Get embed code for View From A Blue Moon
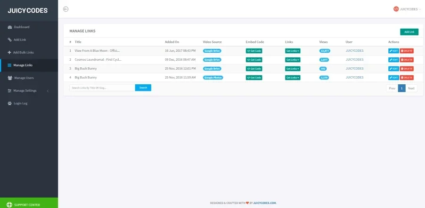The width and height of the screenshot is (425, 208). pos(254,51)
